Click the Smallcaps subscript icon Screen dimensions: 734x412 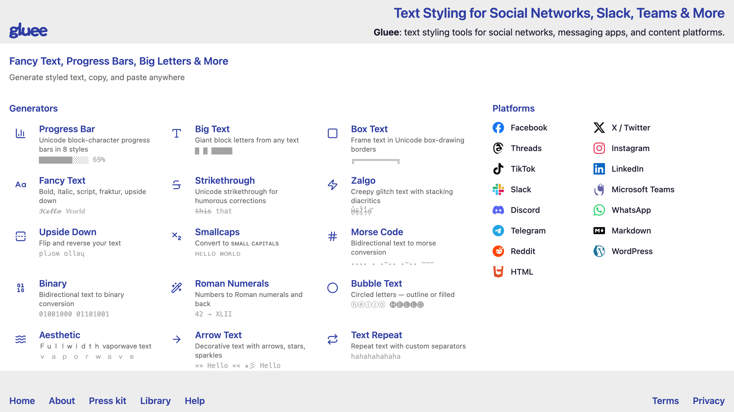pyautogui.click(x=177, y=236)
